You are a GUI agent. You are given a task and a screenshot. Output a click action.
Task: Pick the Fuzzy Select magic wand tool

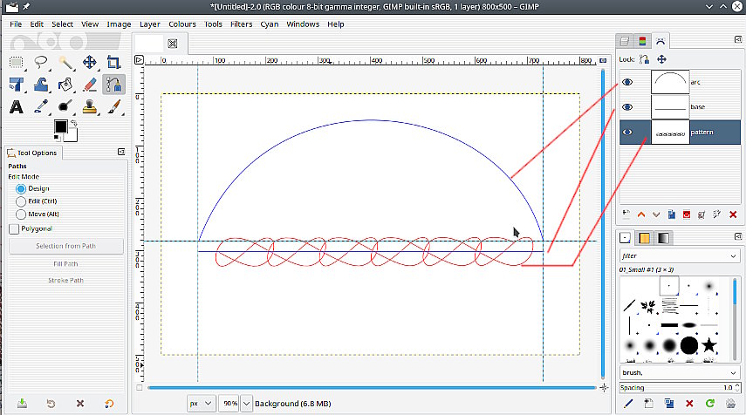[65, 62]
